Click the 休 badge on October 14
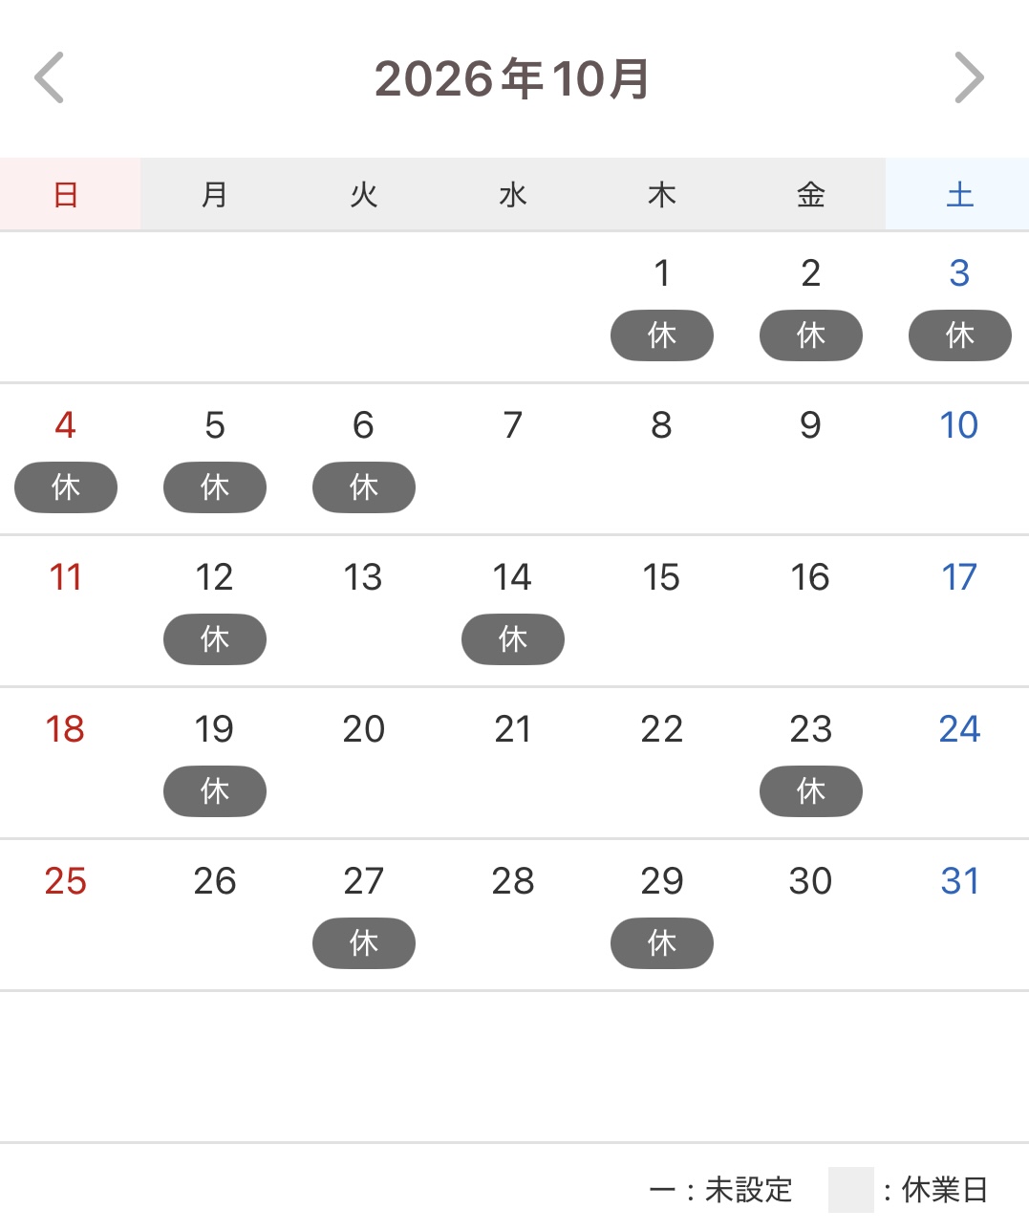Viewport: 1029px width, 1231px height. click(x=513, y=639)
